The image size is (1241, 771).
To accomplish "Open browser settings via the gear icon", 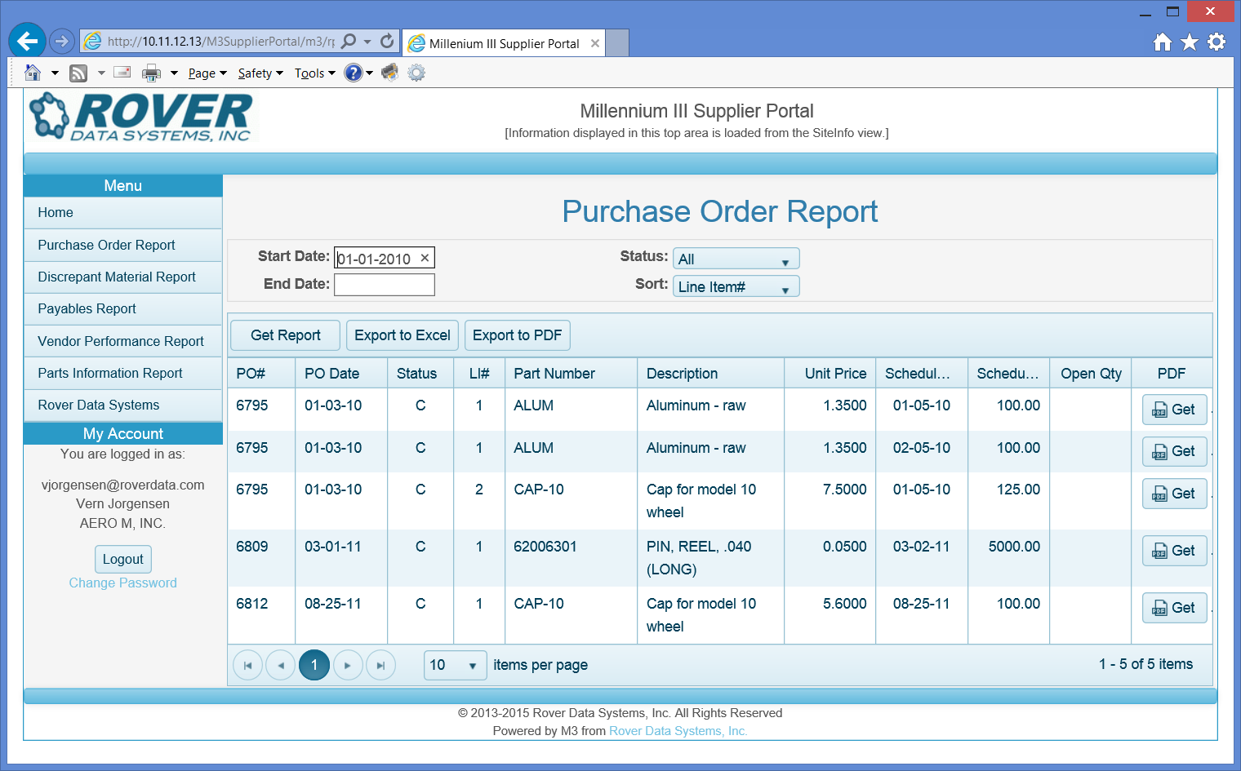I will pos(1217,42).
